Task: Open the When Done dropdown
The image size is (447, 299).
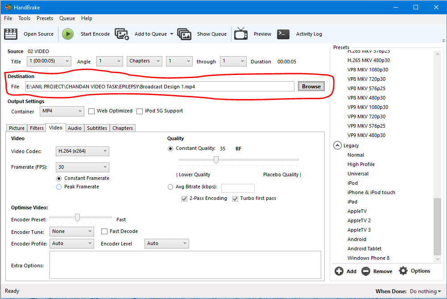Action: [x=425, y=291]
